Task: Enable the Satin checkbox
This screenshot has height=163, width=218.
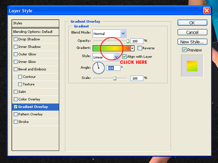Action: [16, 92]
